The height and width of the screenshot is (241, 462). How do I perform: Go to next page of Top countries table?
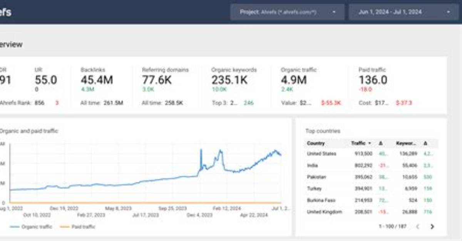click(x=432, y=227)
